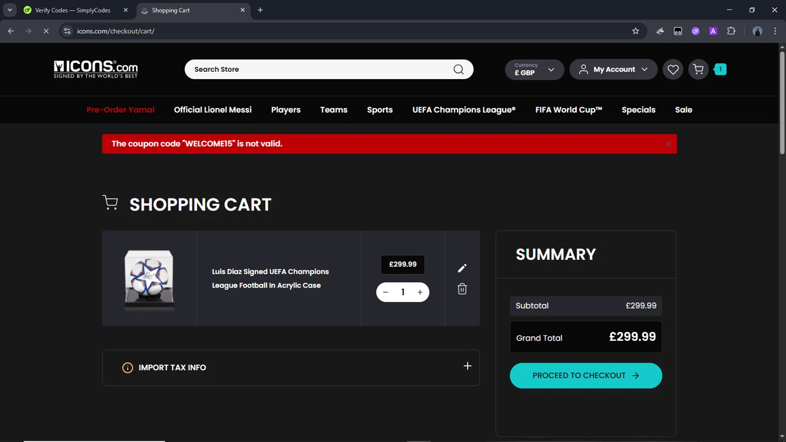Screen dimensions: 786x442
Task: Increase quantity with the plus button
Action: (x=420, y=292)
